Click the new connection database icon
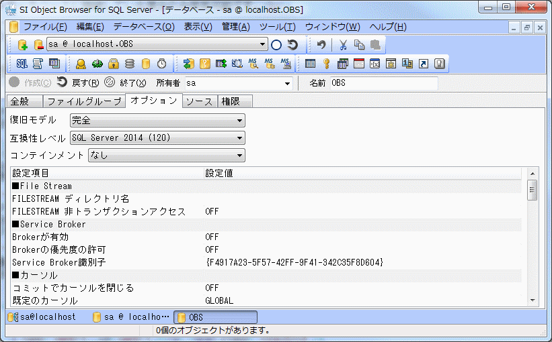Screen dimensions: 552x342 coord(22,45)
